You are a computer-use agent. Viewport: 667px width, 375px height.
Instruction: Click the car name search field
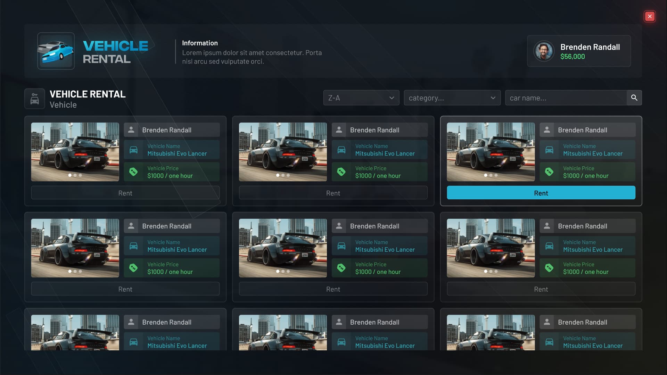566,98
